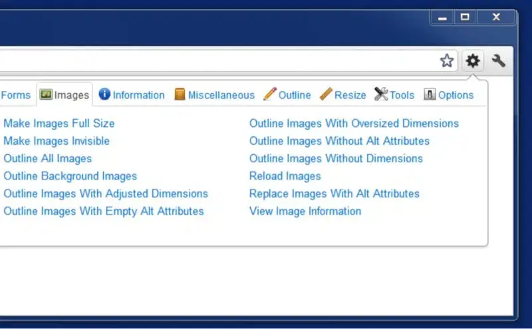Image resolution: width=532 pixels, height=329 pixels.
Task: Choose Make Images Invisible
Action: (x=57, y=141)
